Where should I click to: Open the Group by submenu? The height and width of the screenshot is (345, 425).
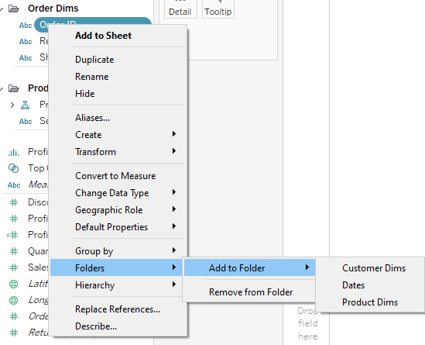point(116,251)
